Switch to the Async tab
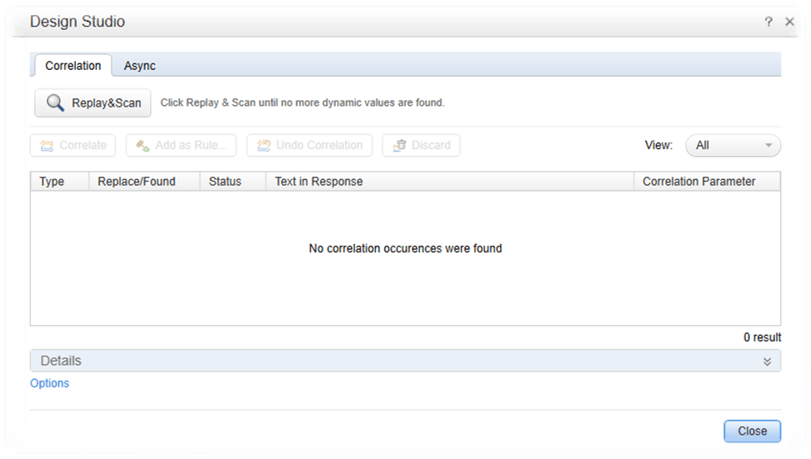 (140, 66)
